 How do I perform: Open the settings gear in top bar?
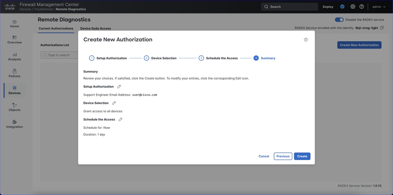click(x=353, y=7)
